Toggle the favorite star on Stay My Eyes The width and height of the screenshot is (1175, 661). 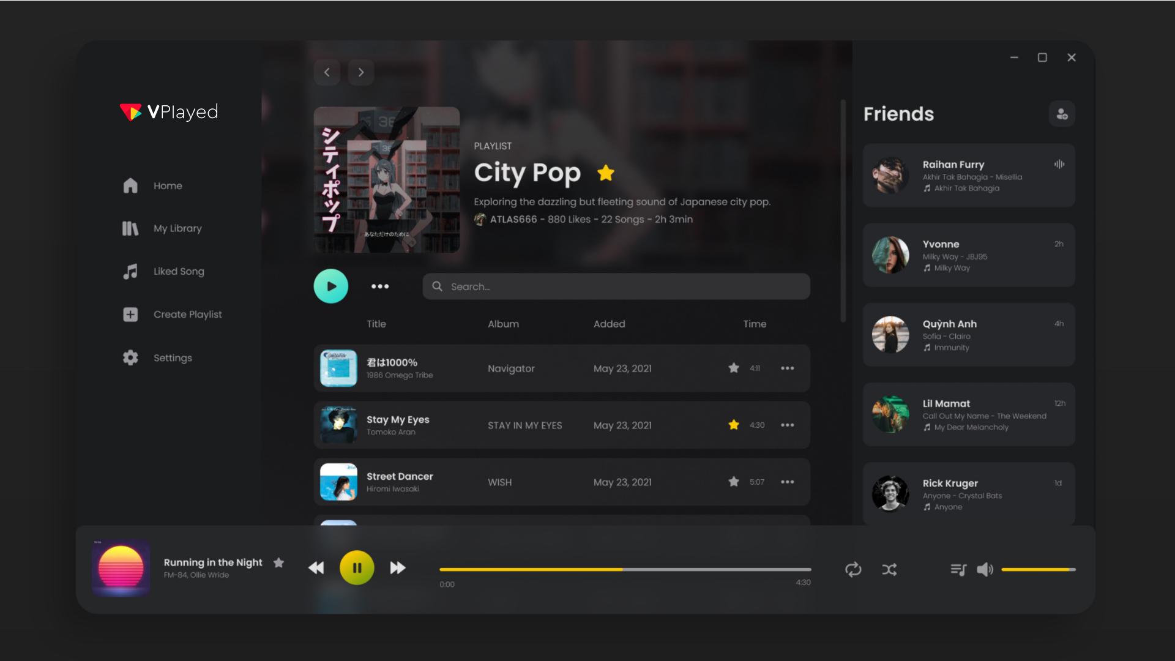[x=734, y=425]
